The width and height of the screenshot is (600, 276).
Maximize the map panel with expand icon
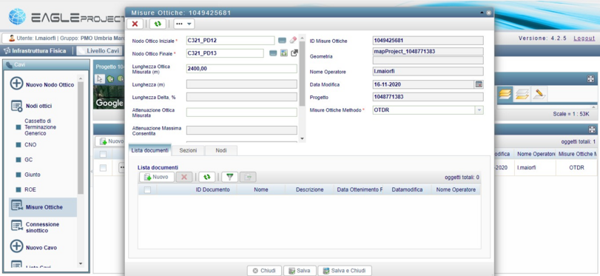tap(591, 79)
